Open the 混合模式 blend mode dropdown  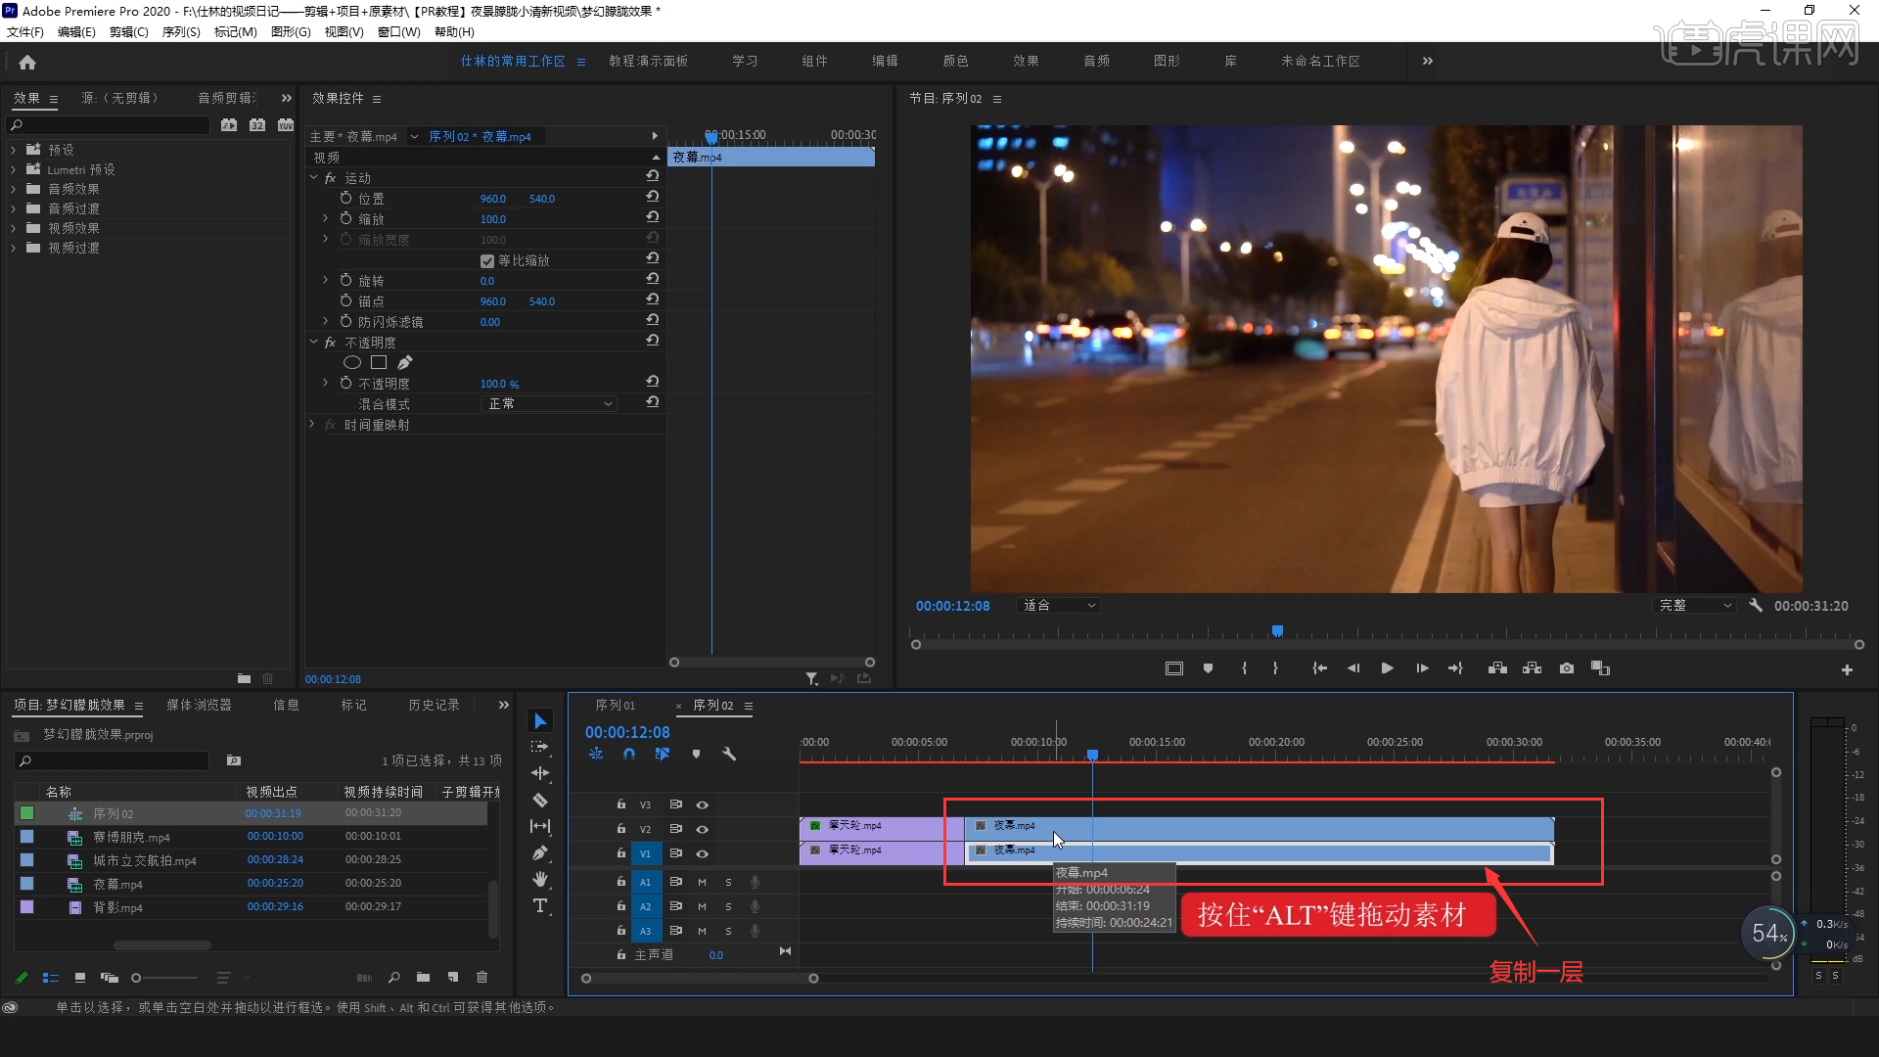550,404
